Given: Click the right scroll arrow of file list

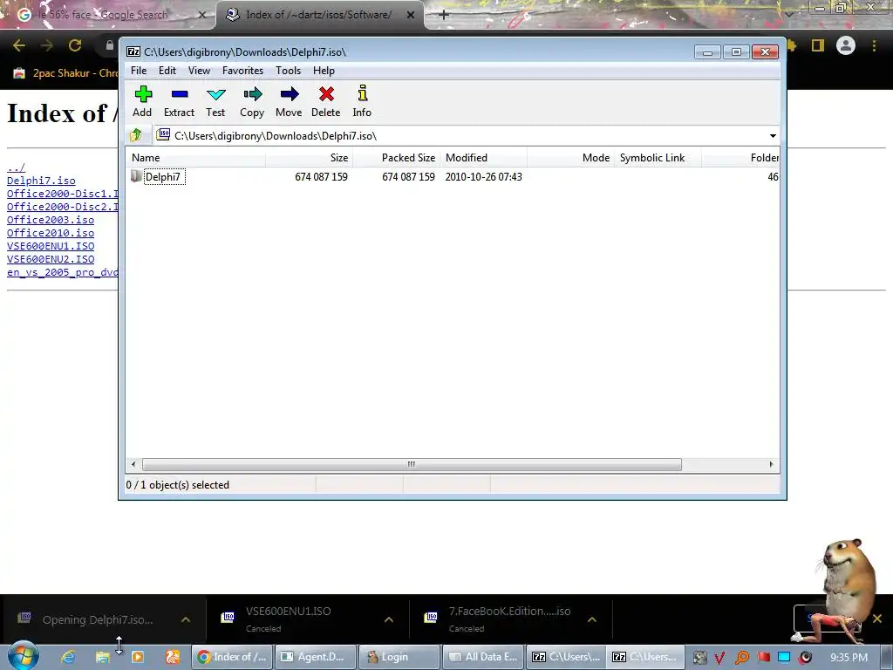Looking at the screenshot, I should pos(771,464).
